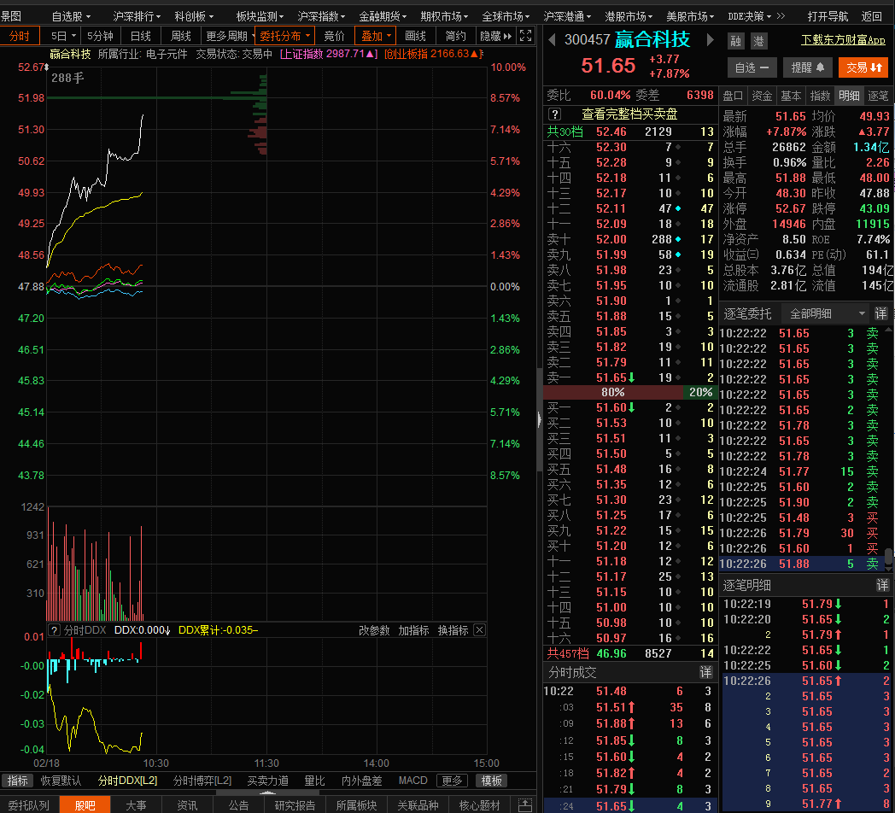
Task: Close the 分时DDX indicator panel
Action: click(479, 630)
